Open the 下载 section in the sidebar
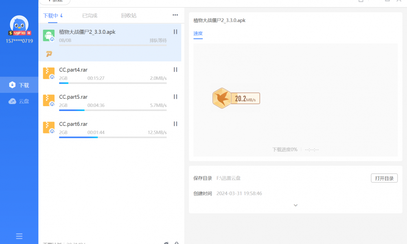407x244 pixels. (x=19, y=85)
